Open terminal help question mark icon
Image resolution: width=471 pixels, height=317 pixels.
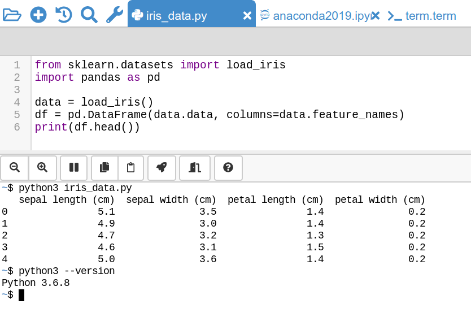click(x=228, y=167)
